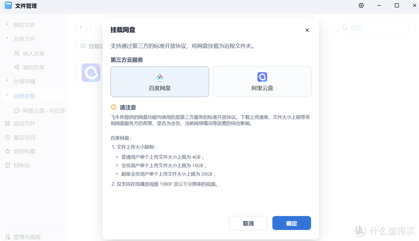
Task: Collapse the 共享文件 section
Action: [7, 39]
